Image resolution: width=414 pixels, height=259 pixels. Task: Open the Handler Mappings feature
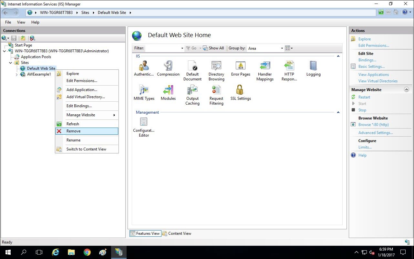click(265, 68)
